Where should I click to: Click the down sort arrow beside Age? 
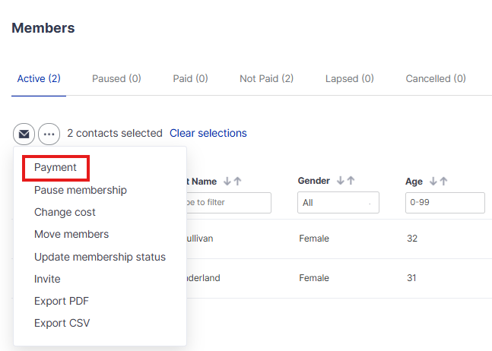(x=433, y=182)
